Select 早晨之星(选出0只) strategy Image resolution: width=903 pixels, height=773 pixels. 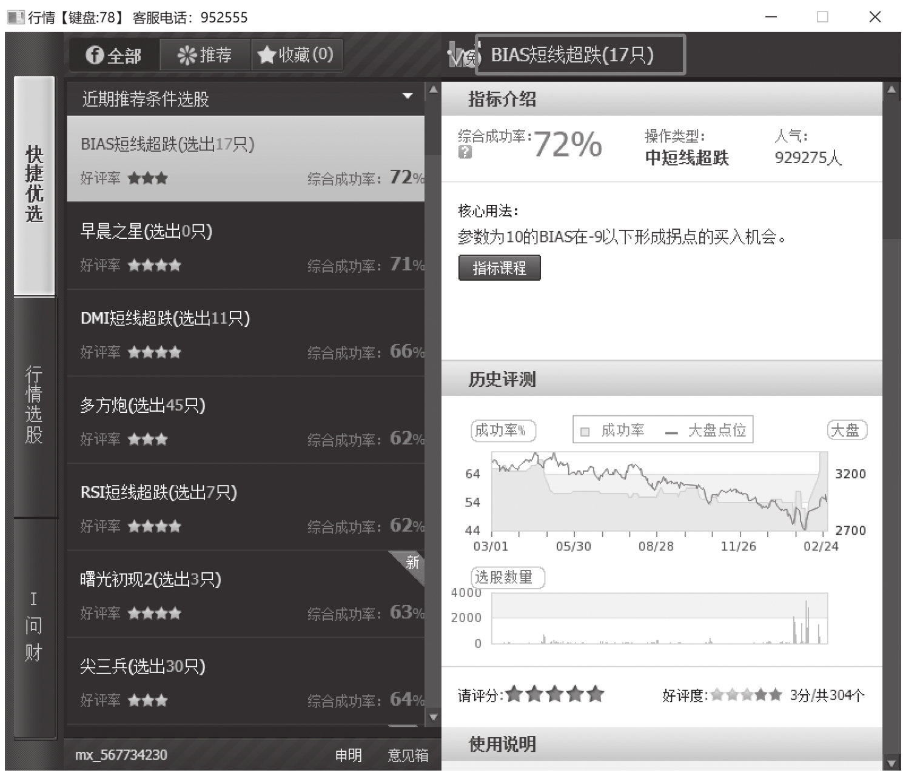point(246,246)
